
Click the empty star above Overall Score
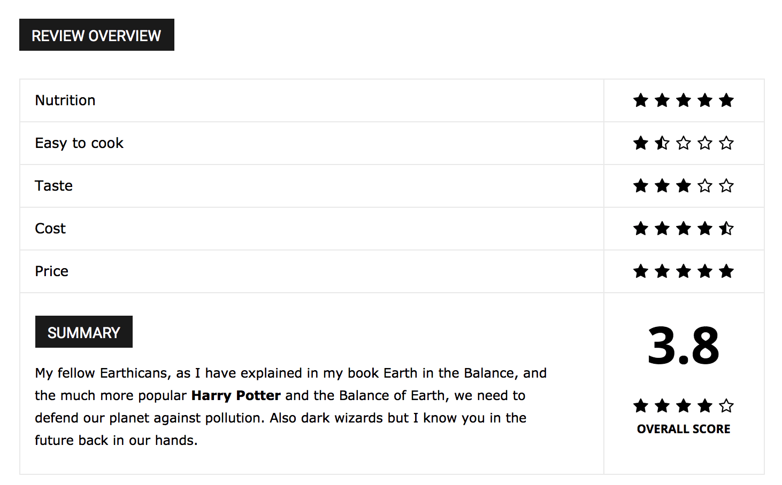point(726,406)
